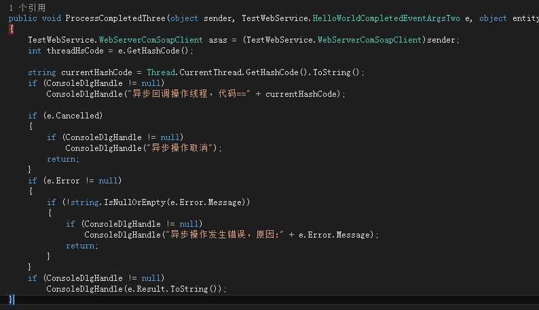
Task: Click the string "异步操作发生错误，原因:"
Action: [225, 235]
